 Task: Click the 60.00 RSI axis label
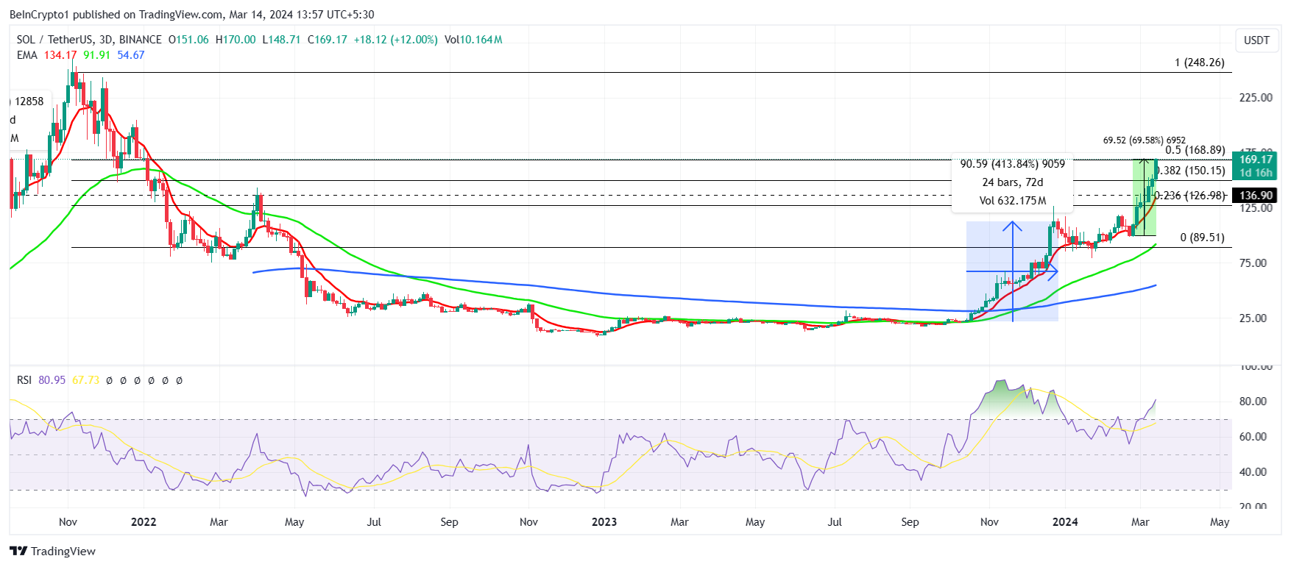[x=1253, y=437]
